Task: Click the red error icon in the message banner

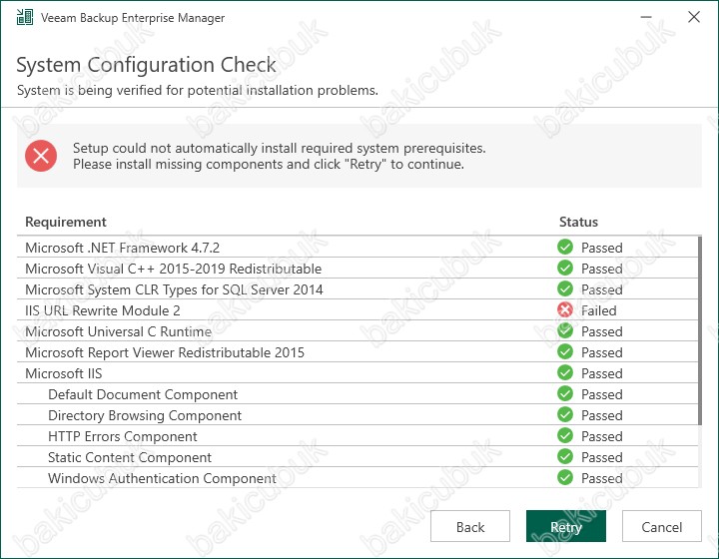Action: [41, 156]
